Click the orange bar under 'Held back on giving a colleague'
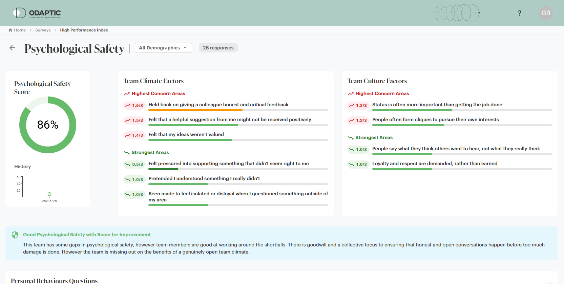Screen dimensions: 564x284 click(x=195, y=110)
